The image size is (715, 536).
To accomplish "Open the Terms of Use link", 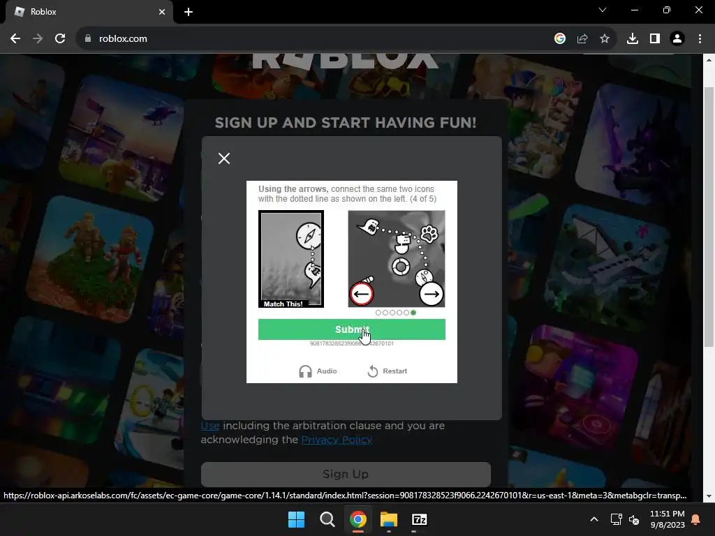I will [210, 425].
